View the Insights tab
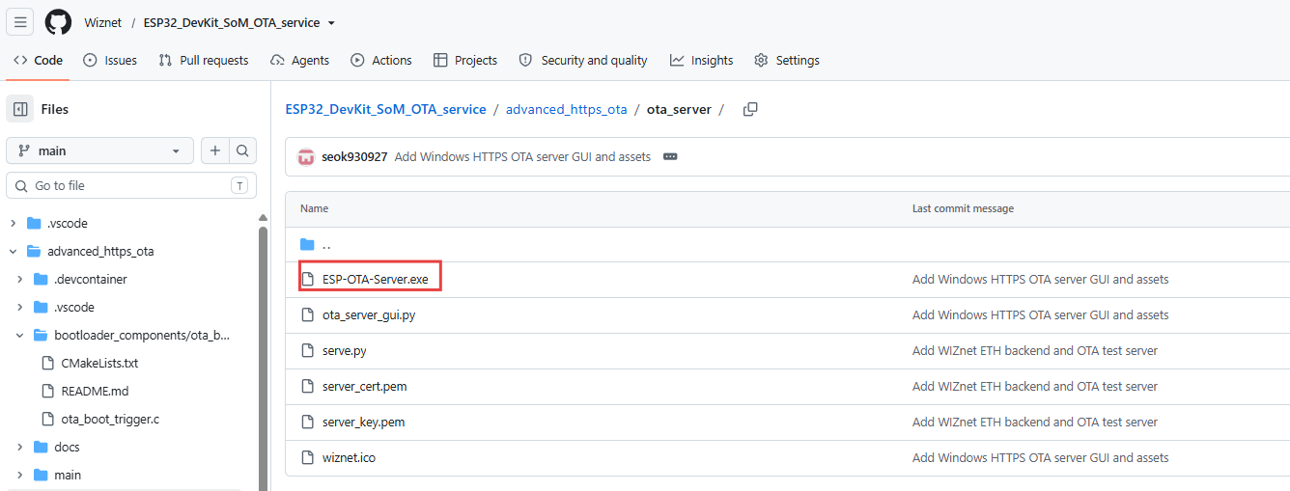The image size is (1290, 491). pos(702,60)
